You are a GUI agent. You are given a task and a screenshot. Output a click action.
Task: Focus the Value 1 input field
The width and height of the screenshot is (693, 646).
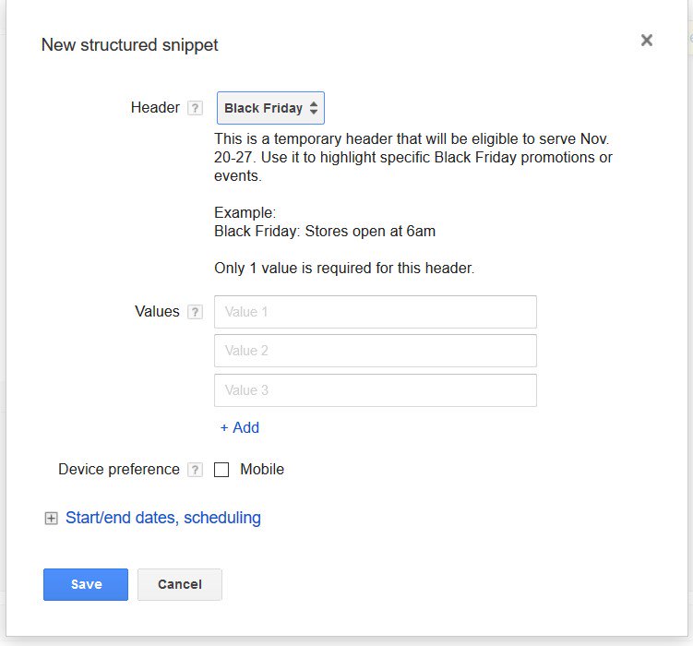[x=376, y=312]
